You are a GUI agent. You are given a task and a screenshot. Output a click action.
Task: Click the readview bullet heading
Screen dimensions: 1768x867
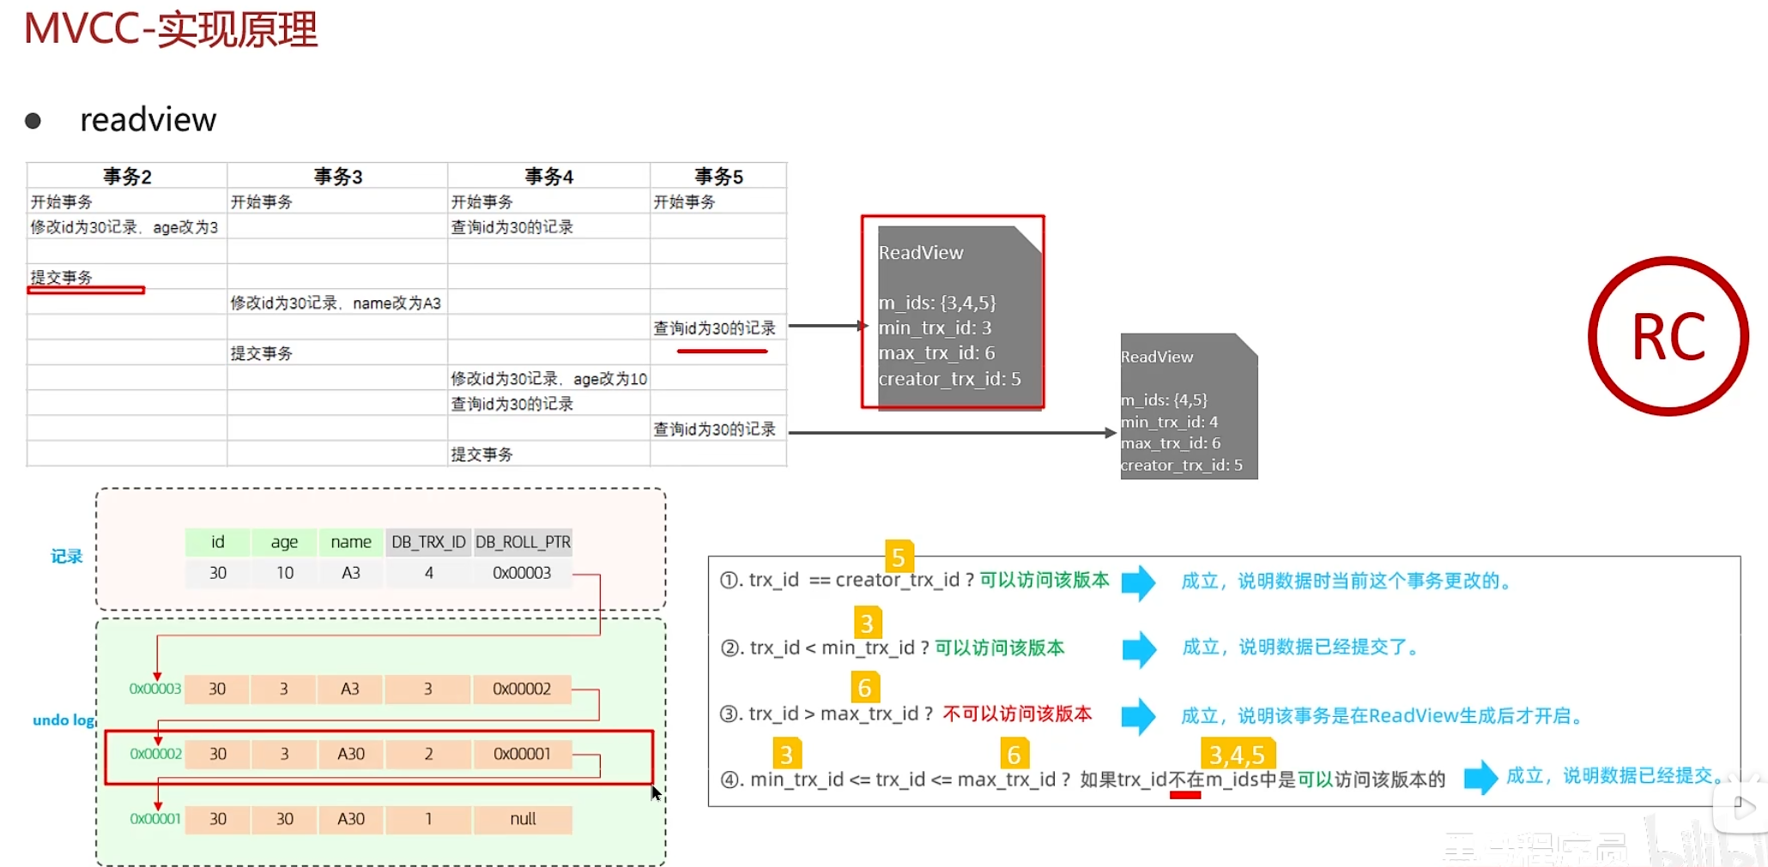click(x=148, y=120)
